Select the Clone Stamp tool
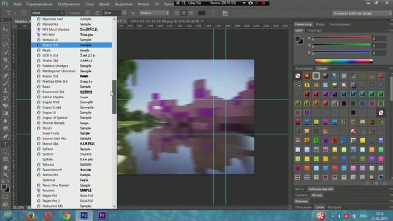The image size is (393, 221). [6, 91]
